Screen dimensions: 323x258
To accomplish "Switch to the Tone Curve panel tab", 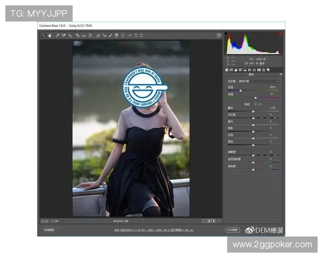I will 231,70.
